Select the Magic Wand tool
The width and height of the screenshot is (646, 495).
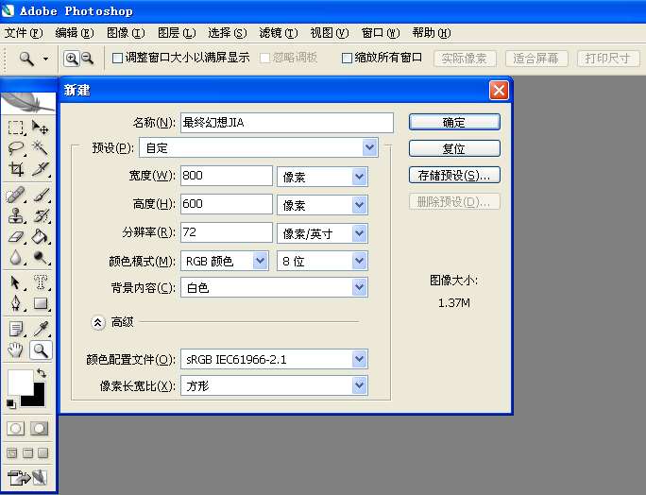click(x=40, y=148)
